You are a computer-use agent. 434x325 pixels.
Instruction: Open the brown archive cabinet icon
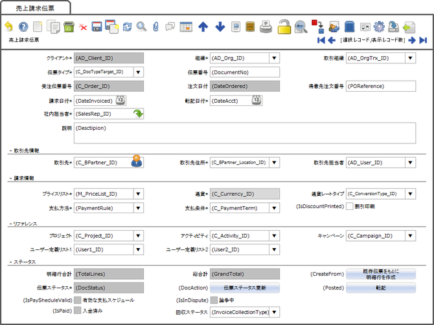click(250, 26)
